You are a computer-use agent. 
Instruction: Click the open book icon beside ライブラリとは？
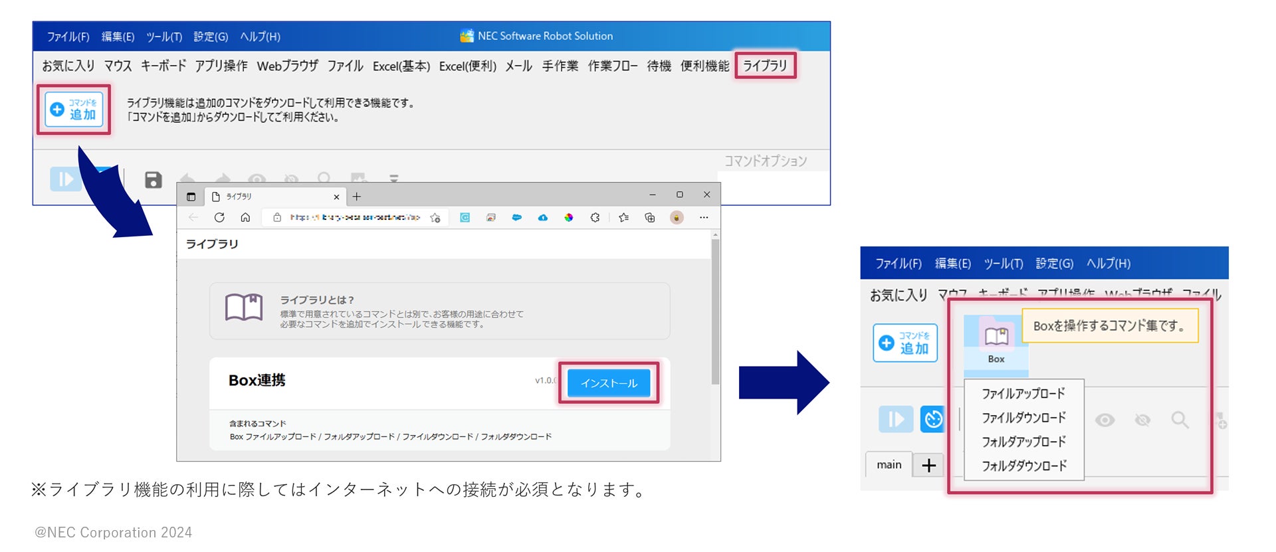point(244,308)
